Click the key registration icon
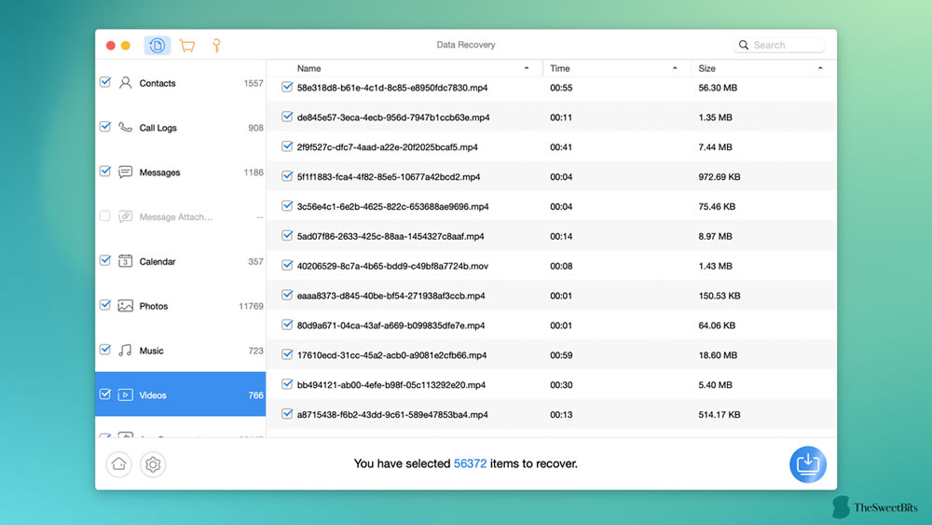932x525 pixels. pyautogui.click(x=216, y=45)
